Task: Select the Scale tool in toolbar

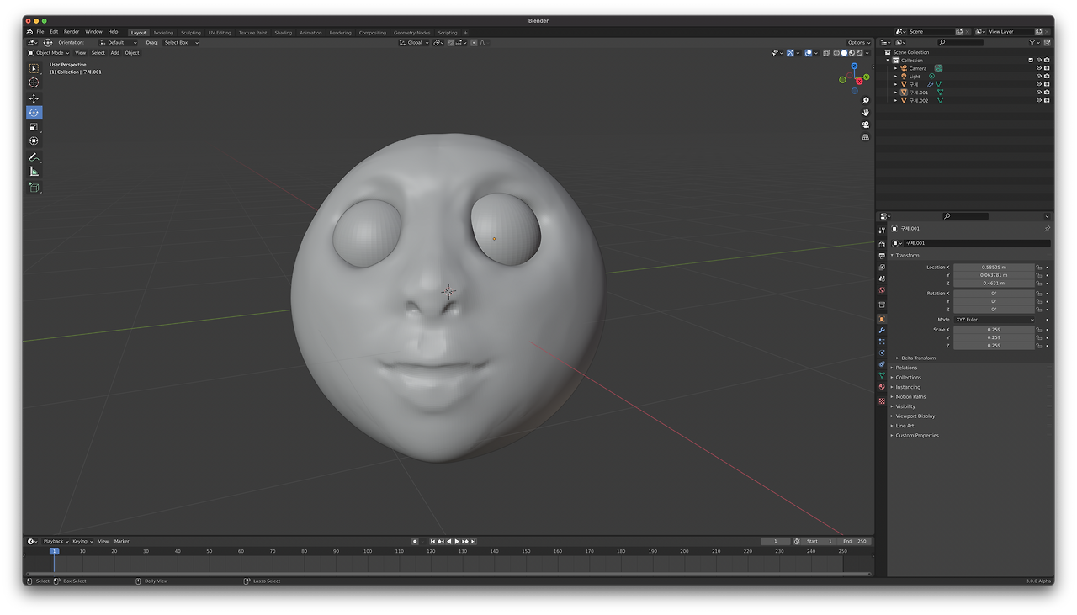Action: 34,127
